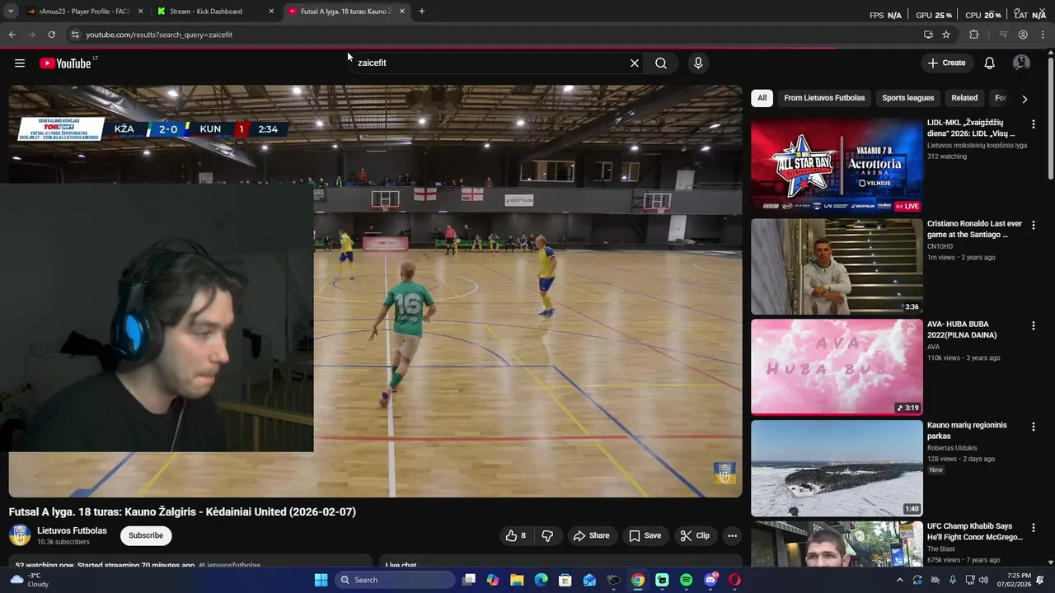Click the Share button
1055x593 pixels.
click(x=591, y=535)
